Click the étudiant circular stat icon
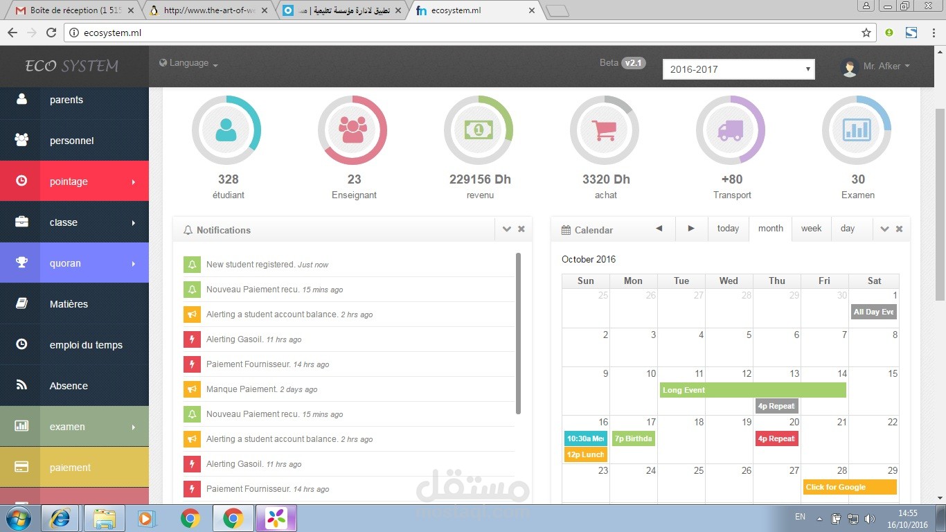946x532 pixels. 226,130
